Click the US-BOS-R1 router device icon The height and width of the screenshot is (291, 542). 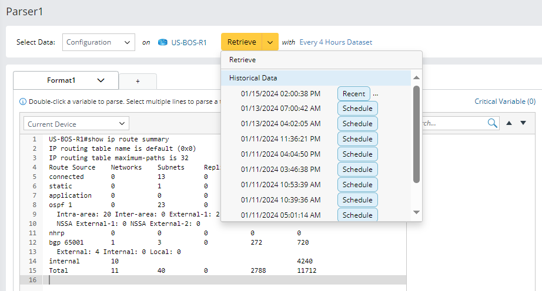click(x=163, y=42)
